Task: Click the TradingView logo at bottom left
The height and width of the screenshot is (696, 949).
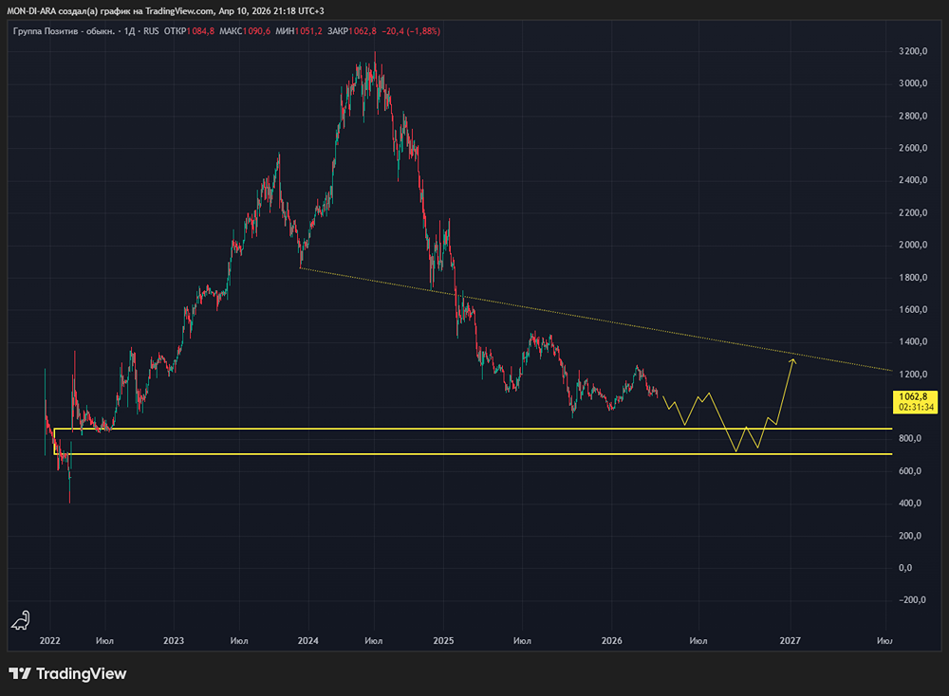Action: coord(67,673)
